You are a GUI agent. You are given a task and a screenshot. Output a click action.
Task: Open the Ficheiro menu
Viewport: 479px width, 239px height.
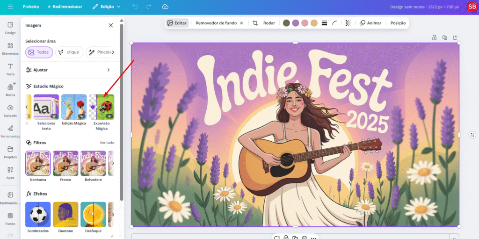click(31, 7)
